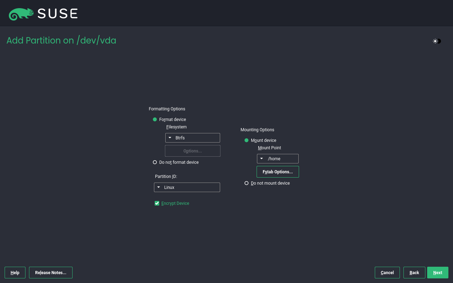Screen dimensions: 453x283
Task: View the Release Notes...
Action: (x=51, y=273)
